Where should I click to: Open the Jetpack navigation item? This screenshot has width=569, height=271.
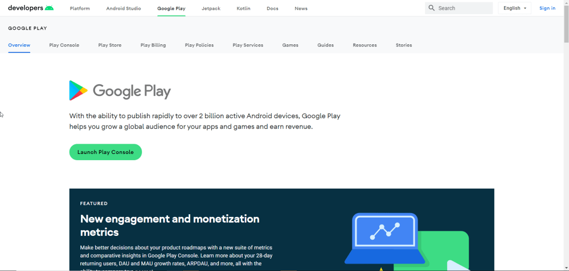[211, 9]
